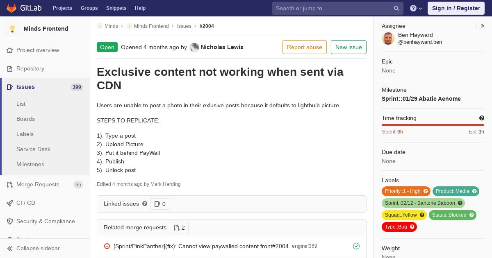492x258 pixels.
Task: Open the issue Boards
Action: point(25,119)
